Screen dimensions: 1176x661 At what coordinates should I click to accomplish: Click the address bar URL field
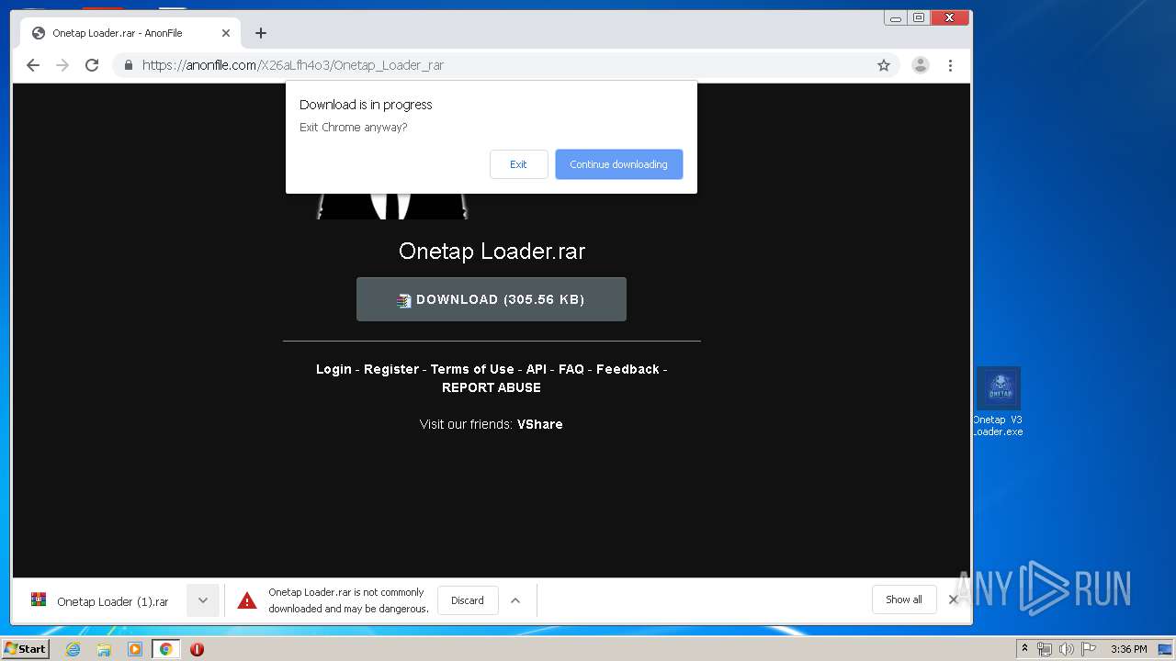(505, 65)
